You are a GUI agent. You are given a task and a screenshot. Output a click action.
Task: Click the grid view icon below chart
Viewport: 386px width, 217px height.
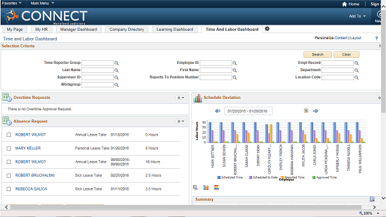click(x=195, y=187)
